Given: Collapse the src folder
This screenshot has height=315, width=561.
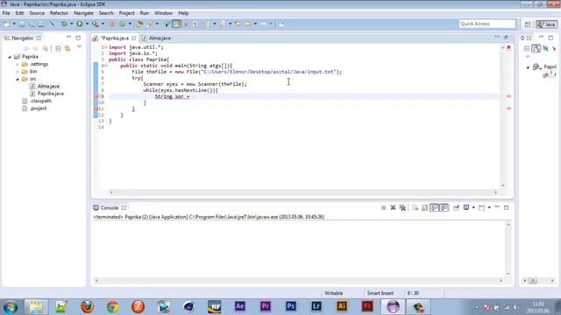Looking at the screenshot, I should tap(18, 79).
